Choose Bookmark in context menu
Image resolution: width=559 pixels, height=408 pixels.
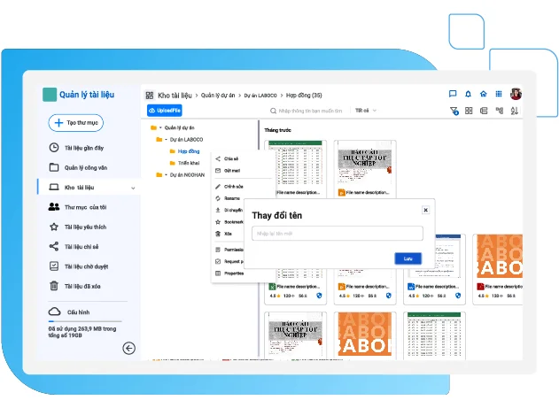tap(229, 222)
